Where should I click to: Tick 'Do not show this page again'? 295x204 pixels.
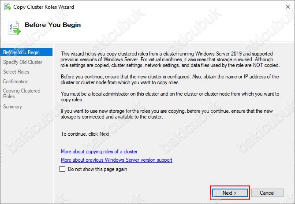63,169
